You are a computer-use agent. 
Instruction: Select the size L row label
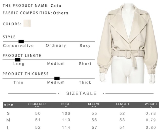(8, 128)
